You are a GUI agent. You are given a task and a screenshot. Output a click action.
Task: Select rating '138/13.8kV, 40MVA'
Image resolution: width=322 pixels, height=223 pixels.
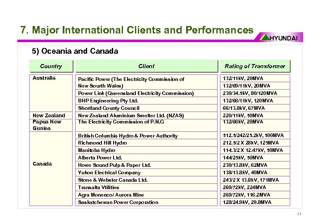click(255, 172)
